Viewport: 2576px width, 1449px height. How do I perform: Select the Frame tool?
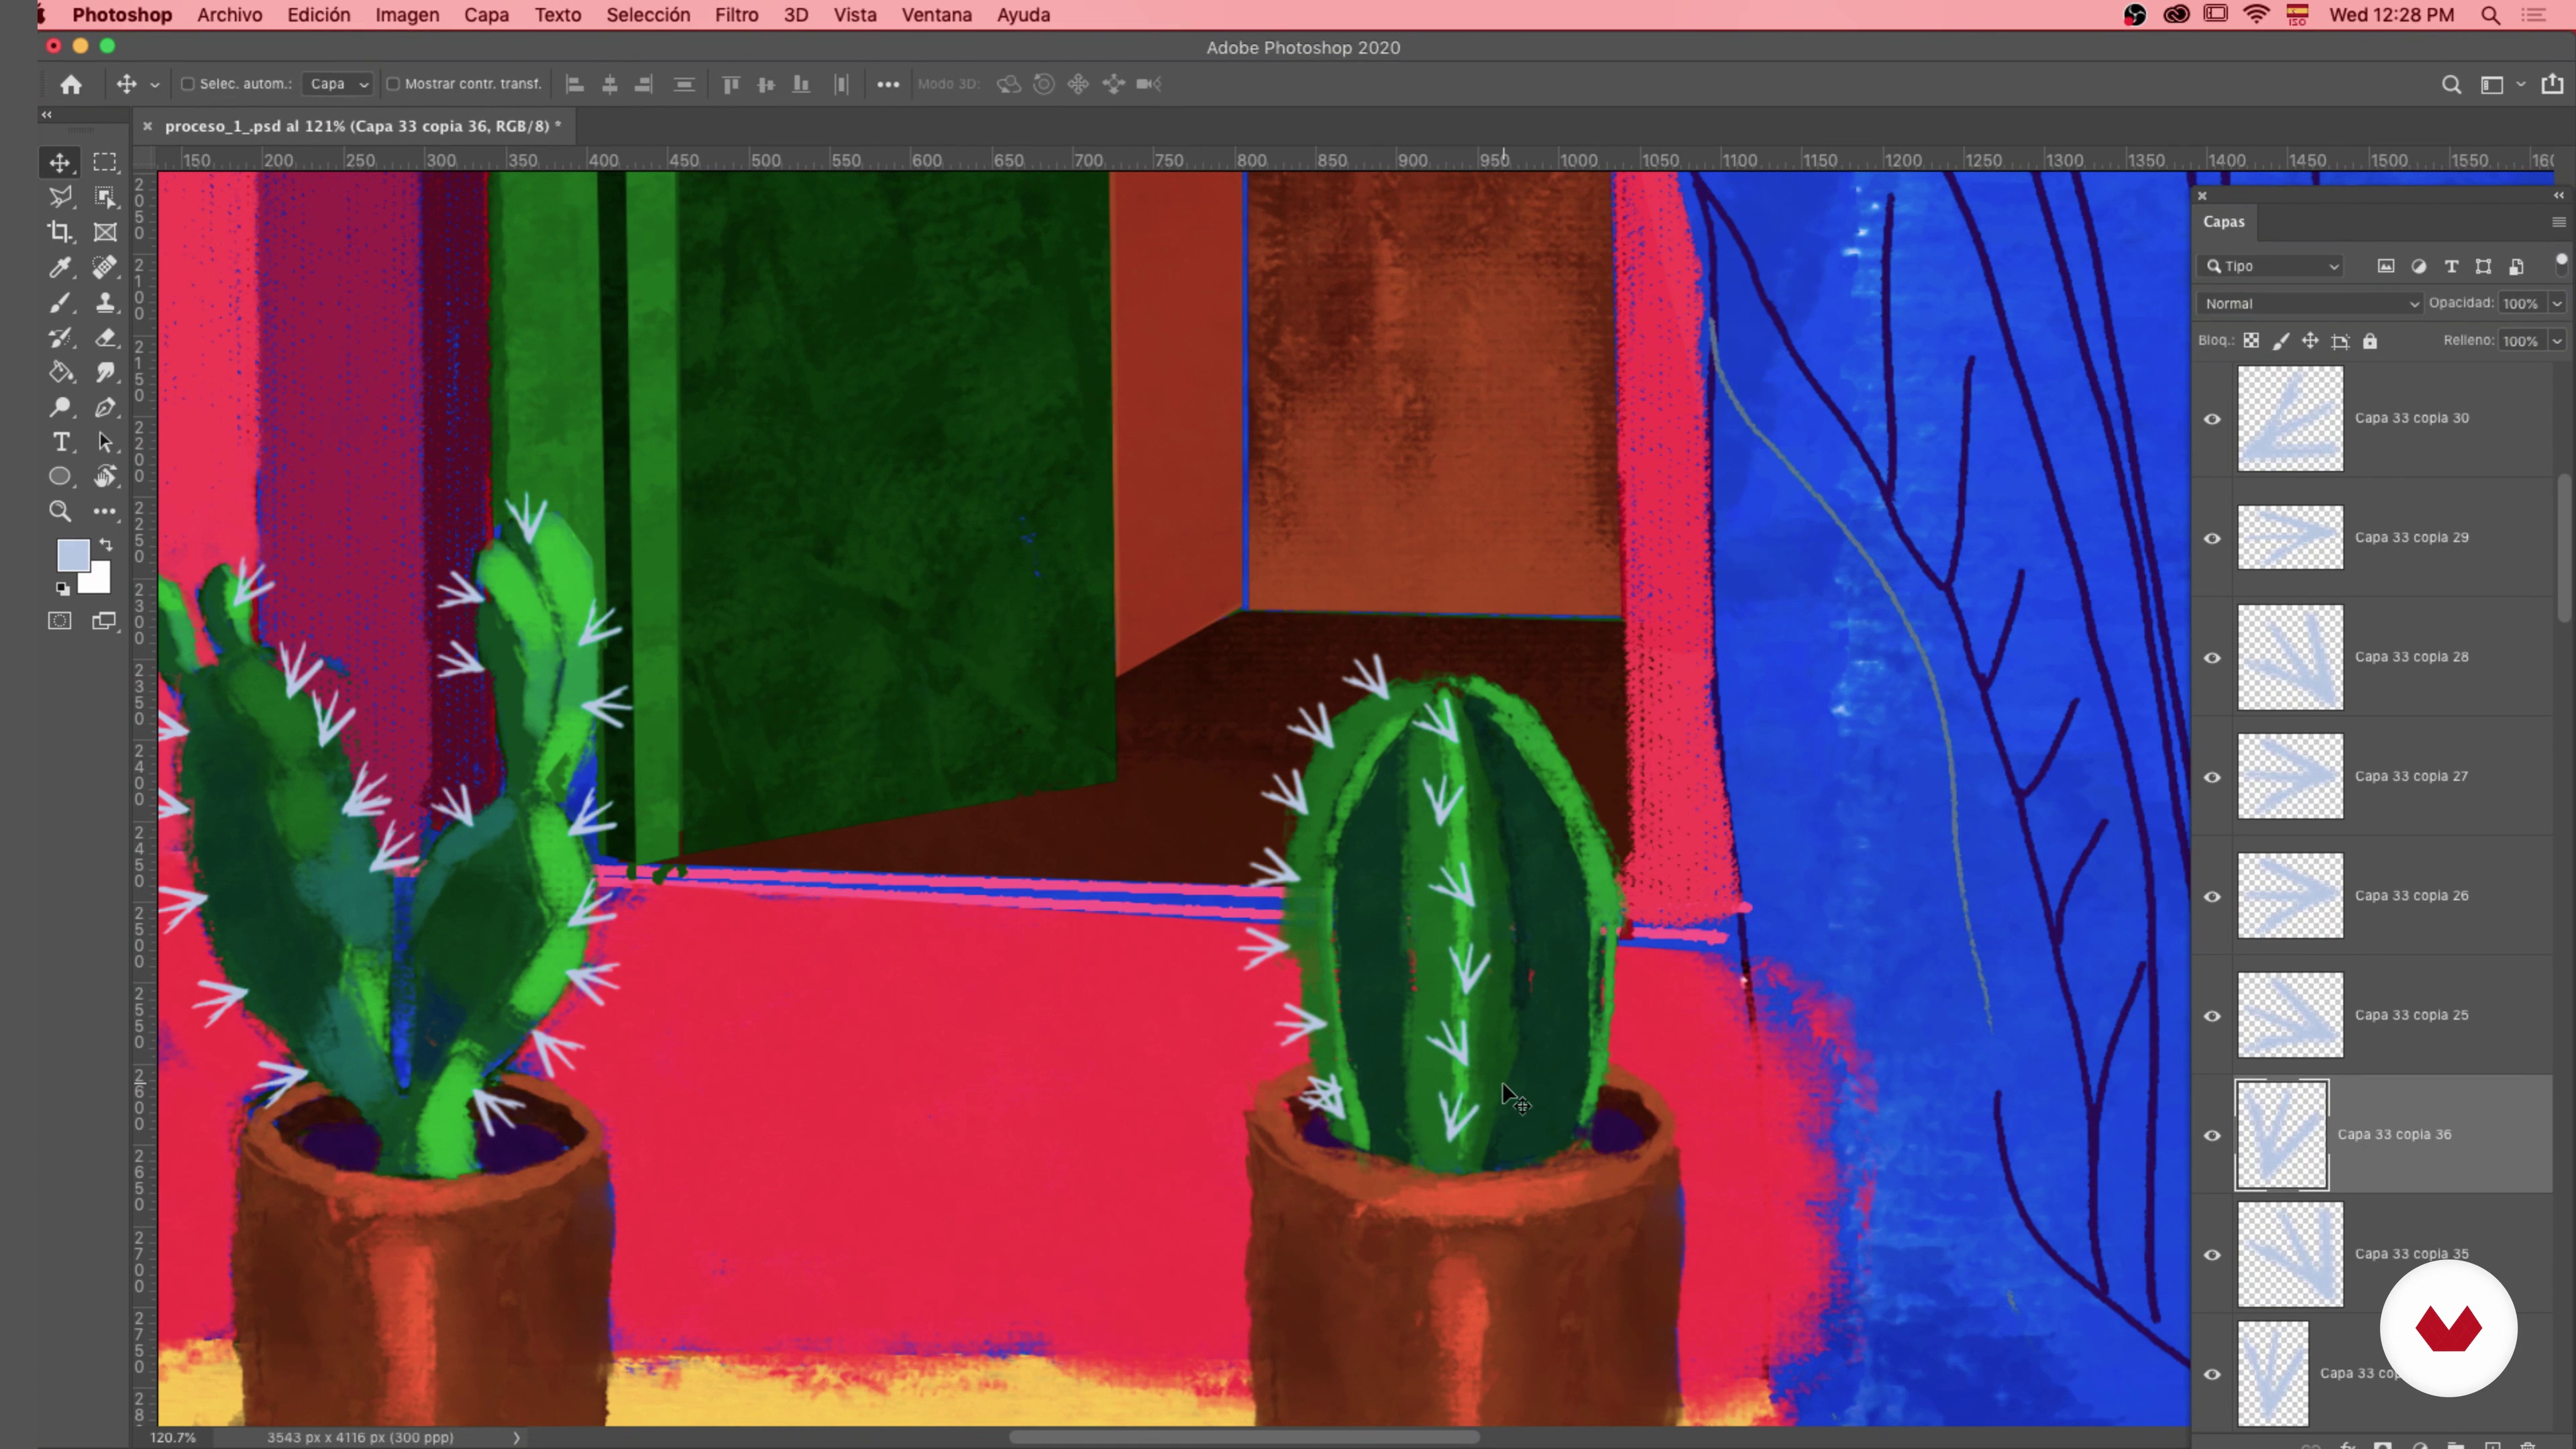[105, 232]
